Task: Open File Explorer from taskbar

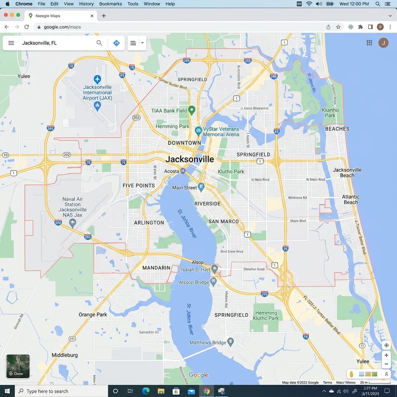Action: pyautogui.click(x=161, y=391)
